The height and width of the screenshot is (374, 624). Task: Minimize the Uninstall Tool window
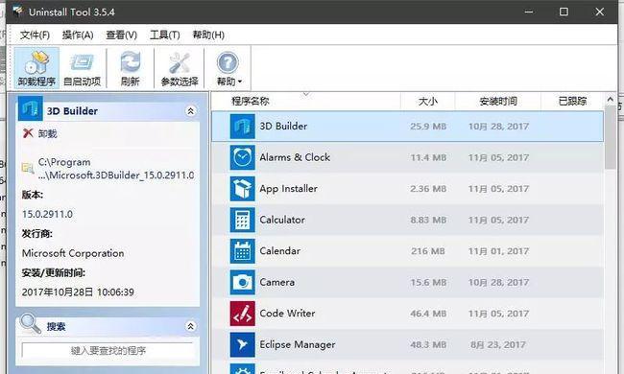coord(529,12)
